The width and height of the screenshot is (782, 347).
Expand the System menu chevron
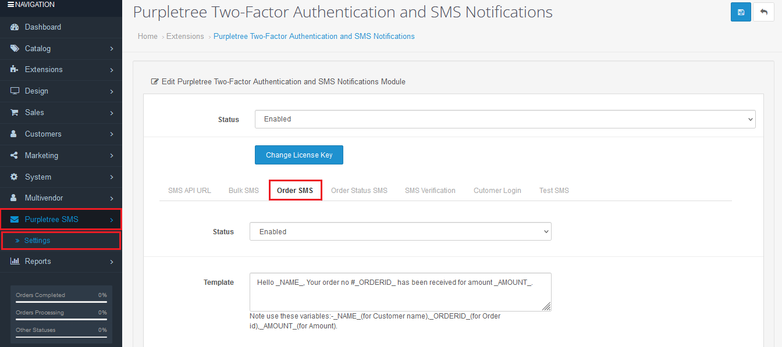(111, 177)
